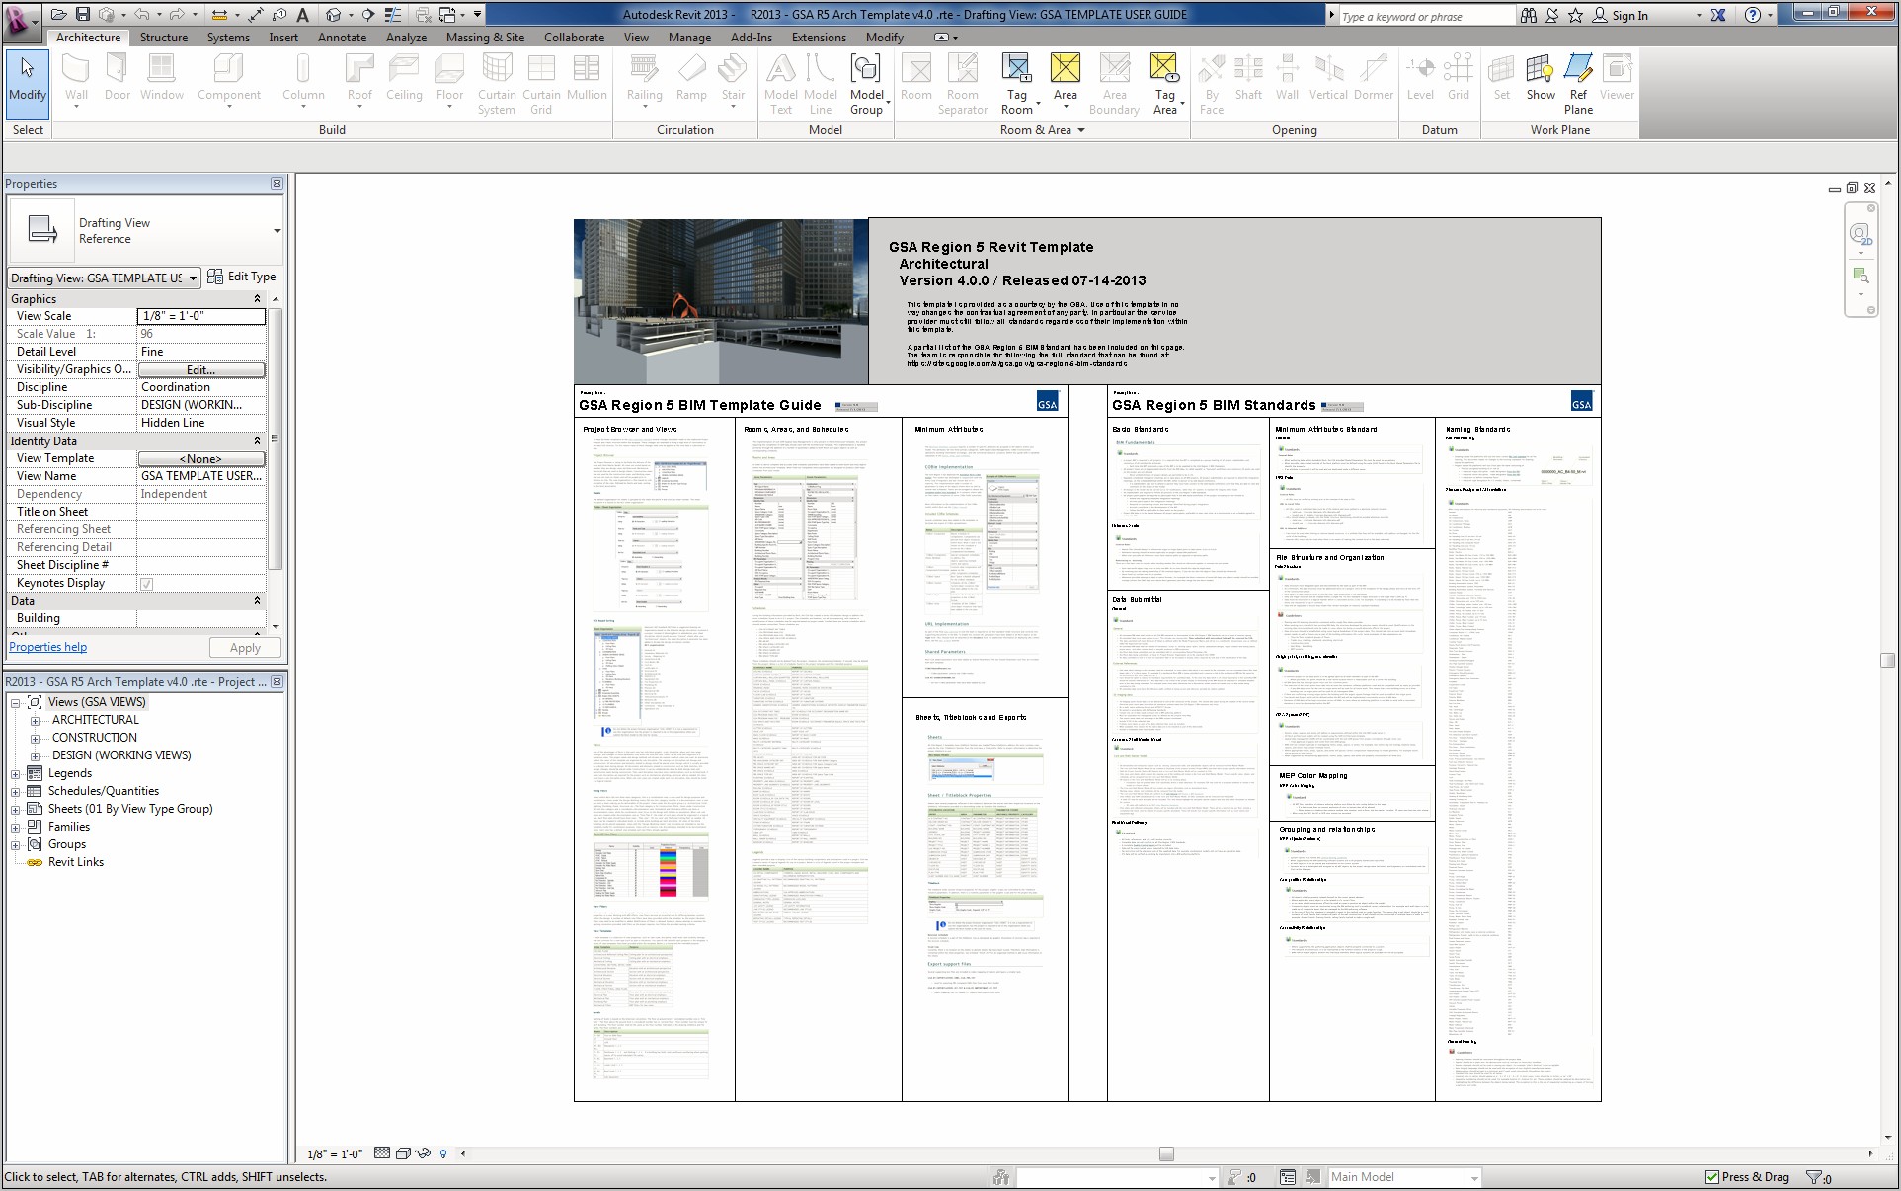Screen dimensions: 1901x1191
Task: Expand the Legends tree node
Action: pyautogui.click(x=16, y=774)
